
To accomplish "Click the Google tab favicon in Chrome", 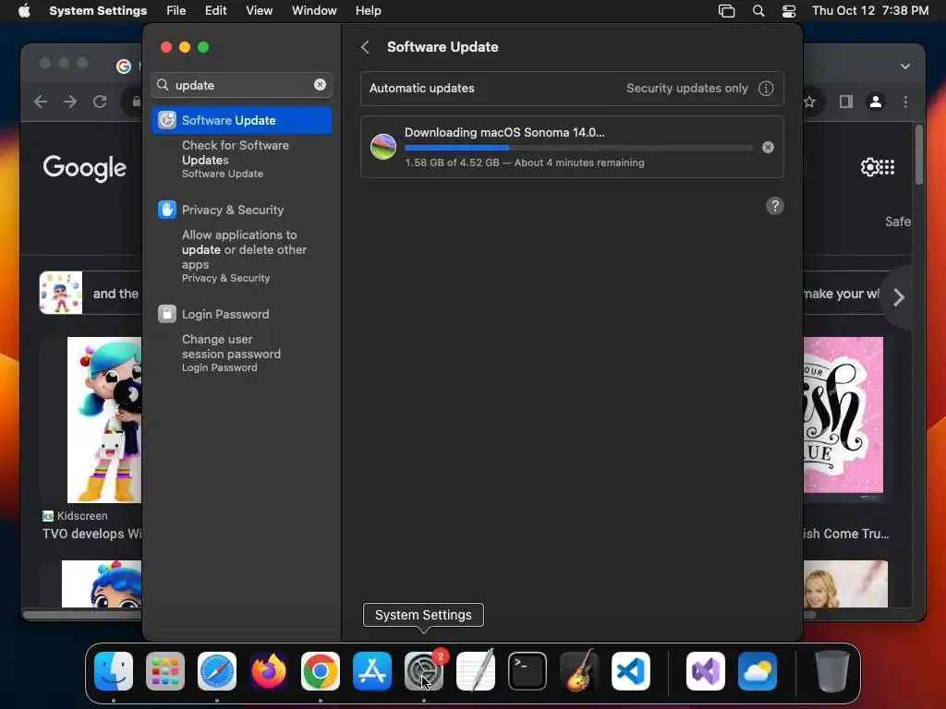I will pyautogui.click(x=124, y=66).
